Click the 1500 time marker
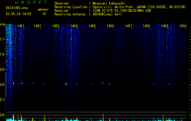The width and height of the screenshot is (191, 121). [x=183, y=26]
